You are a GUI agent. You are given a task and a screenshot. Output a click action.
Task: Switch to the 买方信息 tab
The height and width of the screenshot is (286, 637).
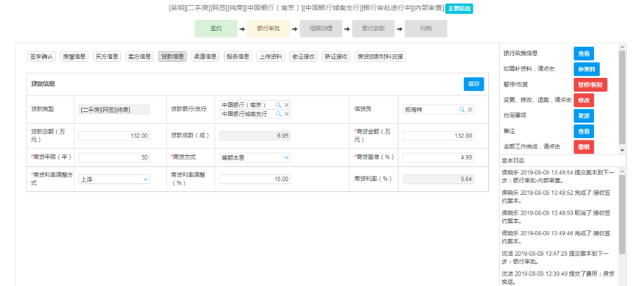107,57
